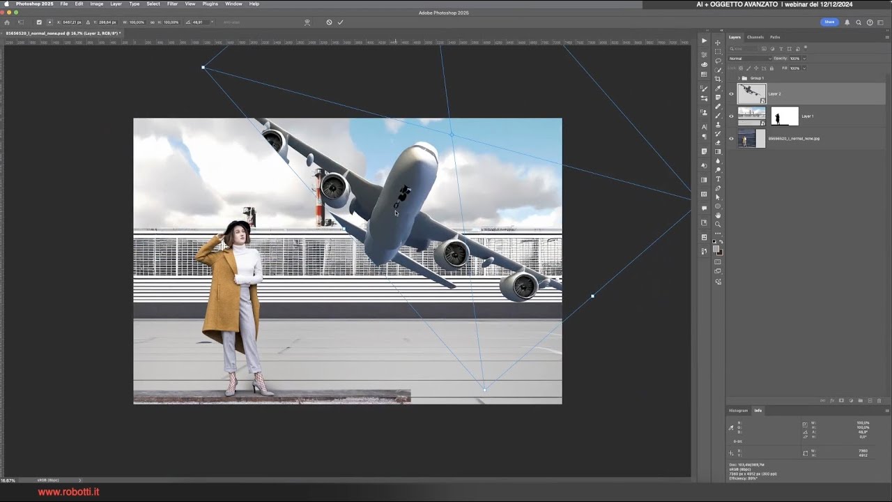Select the Crop tool
Viewport: 892px width, 502px height.
point(718,79)
